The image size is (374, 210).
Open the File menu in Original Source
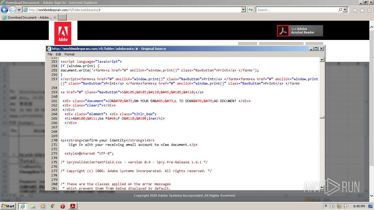pos(50,54)
